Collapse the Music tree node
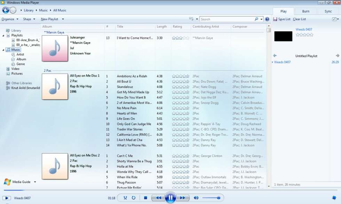The width and height of the screenshot is (341, 204). (x=3, y=50)
